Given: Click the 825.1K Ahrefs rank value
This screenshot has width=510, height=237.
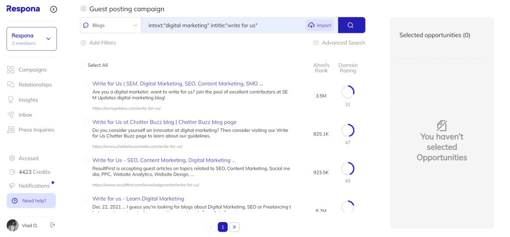Looking at the screenshot, I should (321, 134).
